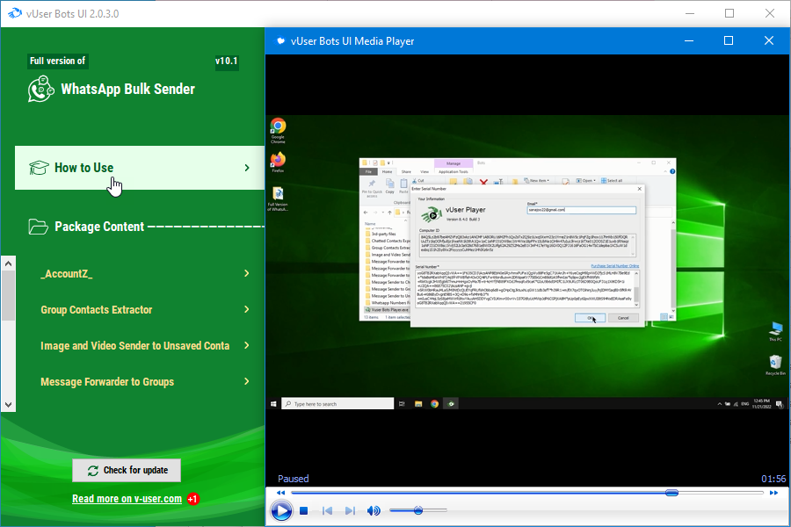Image resolution: width=791 pixels, height=527 pixels.
Task: Expand the How to Use chevron
Action: tap(247, 168)
